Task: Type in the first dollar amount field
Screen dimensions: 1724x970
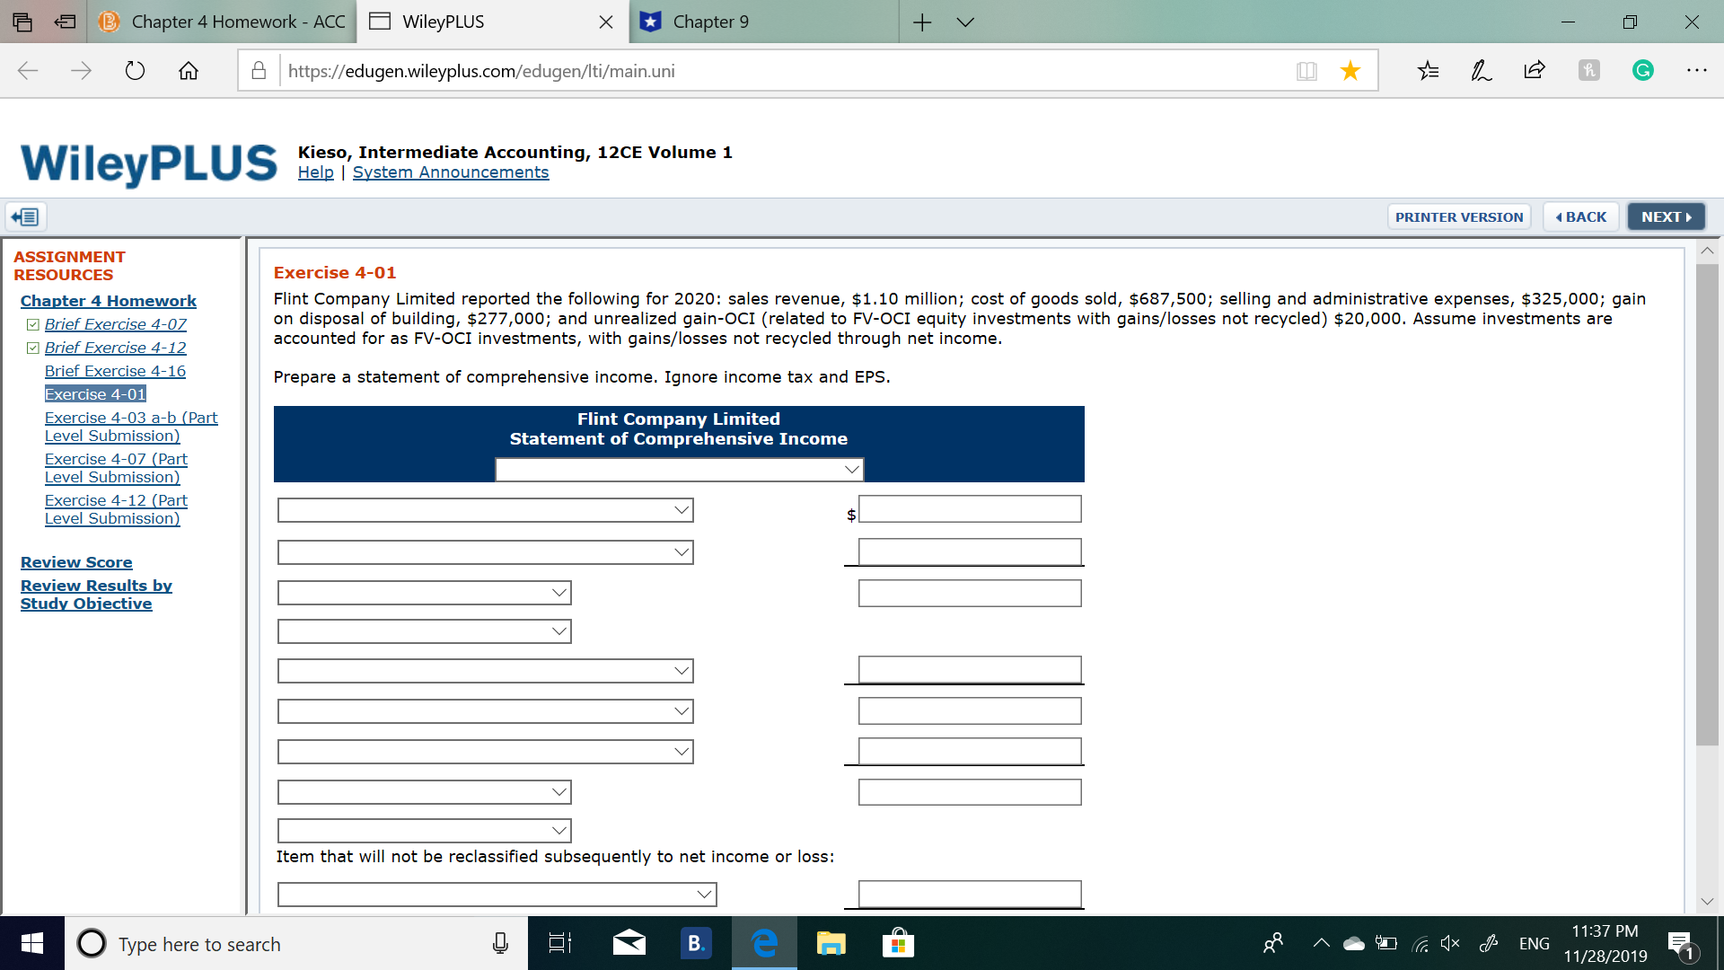Action: tap(969, 508)
